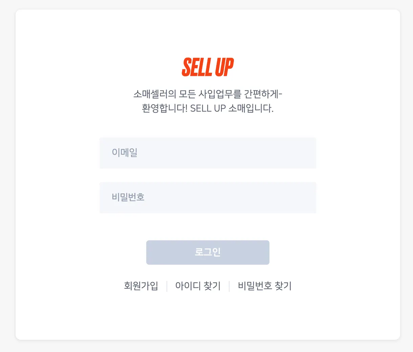Viewport: 413px width, 352px height.
Task: Place cursor in the email address box
Action: (x=208, y=153)
